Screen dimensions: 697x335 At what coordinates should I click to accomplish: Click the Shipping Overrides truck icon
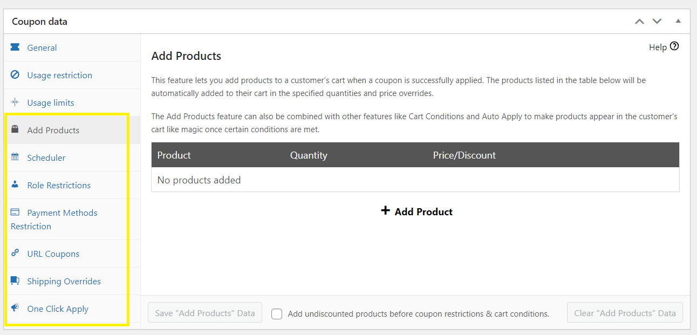[15, 281]
